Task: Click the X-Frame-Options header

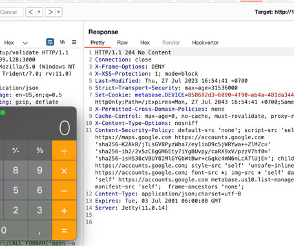Action: (x=120, y=67)
